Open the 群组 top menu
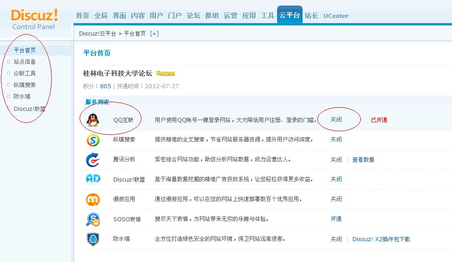452x262 pixels. (x=212, y=16)
